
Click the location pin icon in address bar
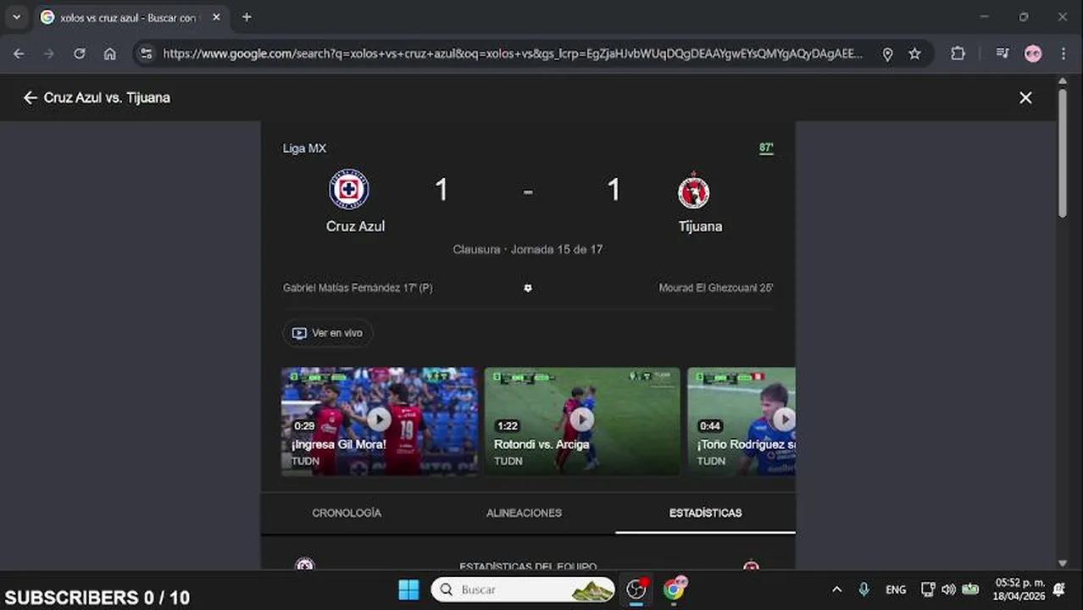[x=887, y=53]
